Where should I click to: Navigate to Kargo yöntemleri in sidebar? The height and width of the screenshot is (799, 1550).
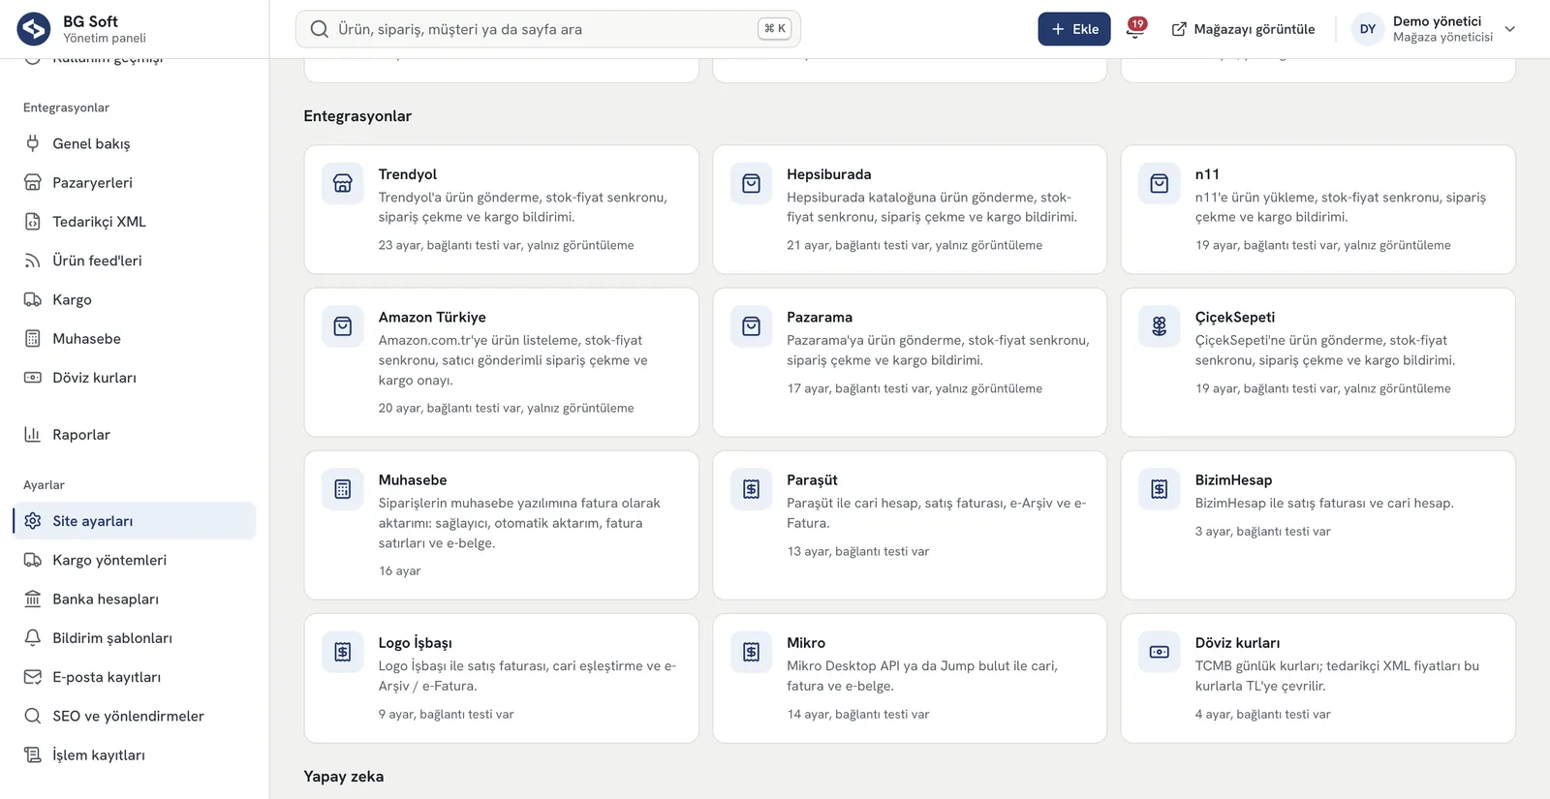[x=135, y=560]
